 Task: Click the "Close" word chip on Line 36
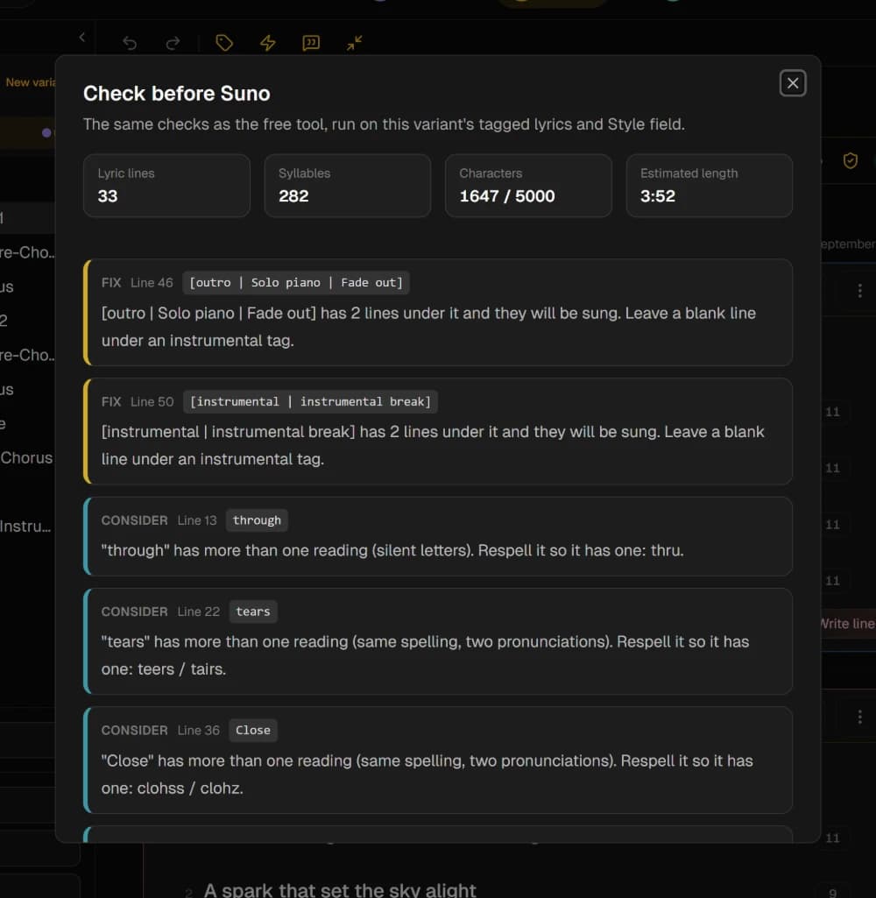point(253,731)
